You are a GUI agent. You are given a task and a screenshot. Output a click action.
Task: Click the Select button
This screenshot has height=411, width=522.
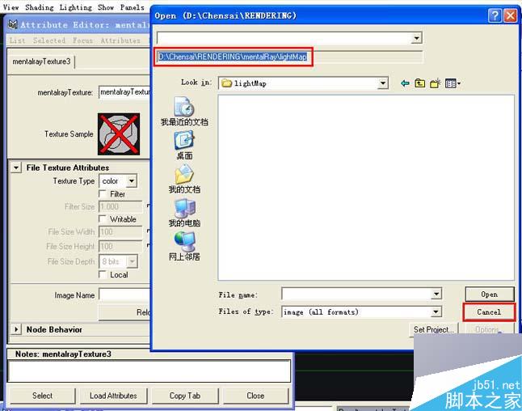(42, 396)
